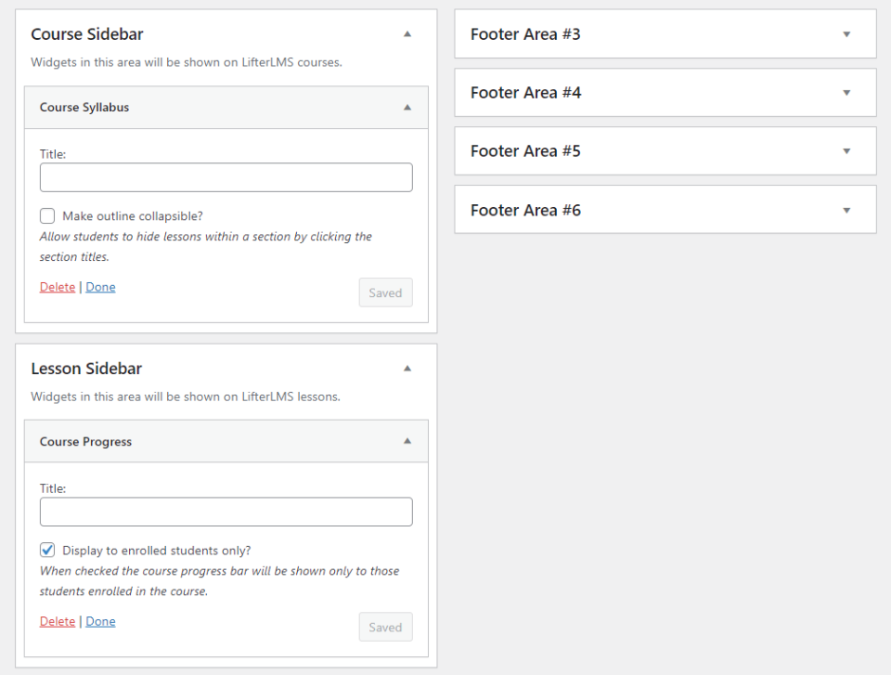
Task: Open Footer Area #6 dropdown arrow
Action: pos(846,211)
